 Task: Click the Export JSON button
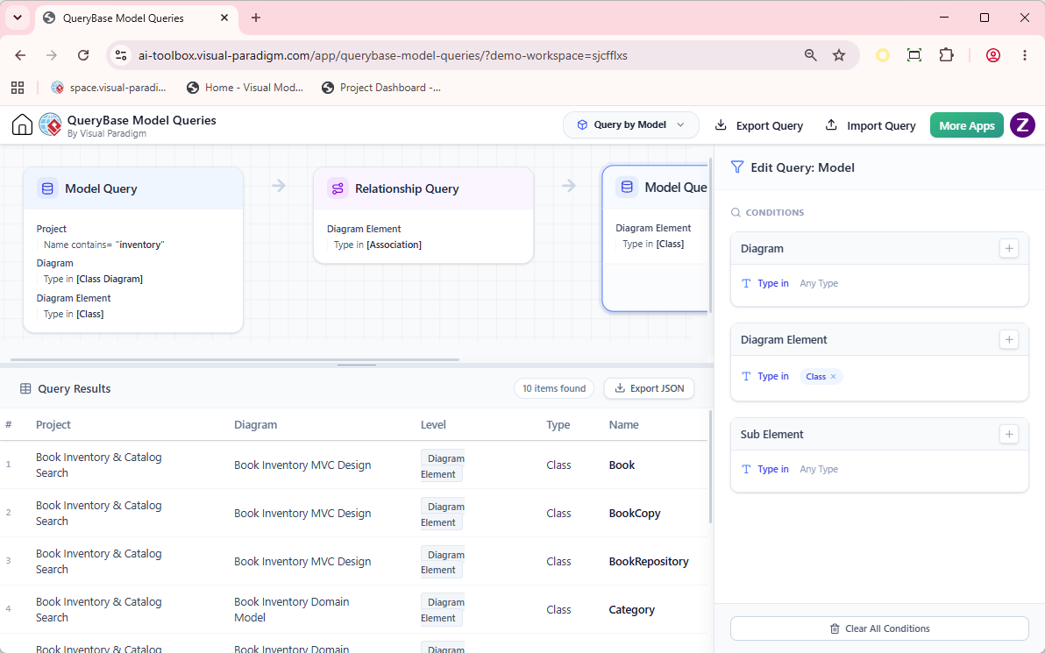click(x=649, y=388)
